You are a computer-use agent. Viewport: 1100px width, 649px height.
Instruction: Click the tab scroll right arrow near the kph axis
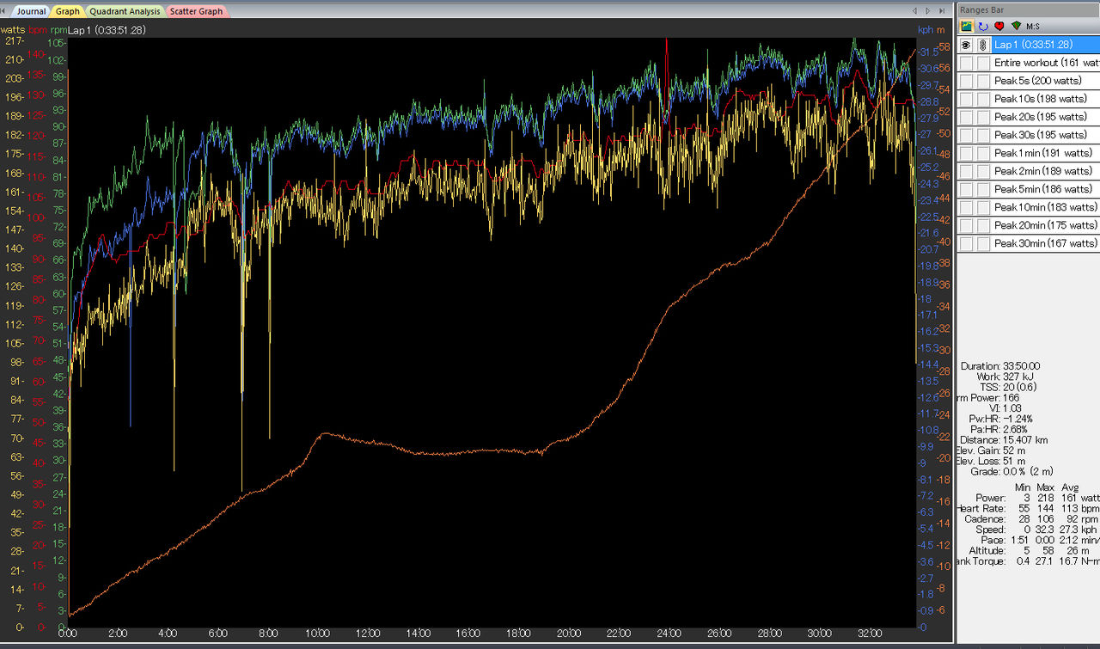pos(928,11)
